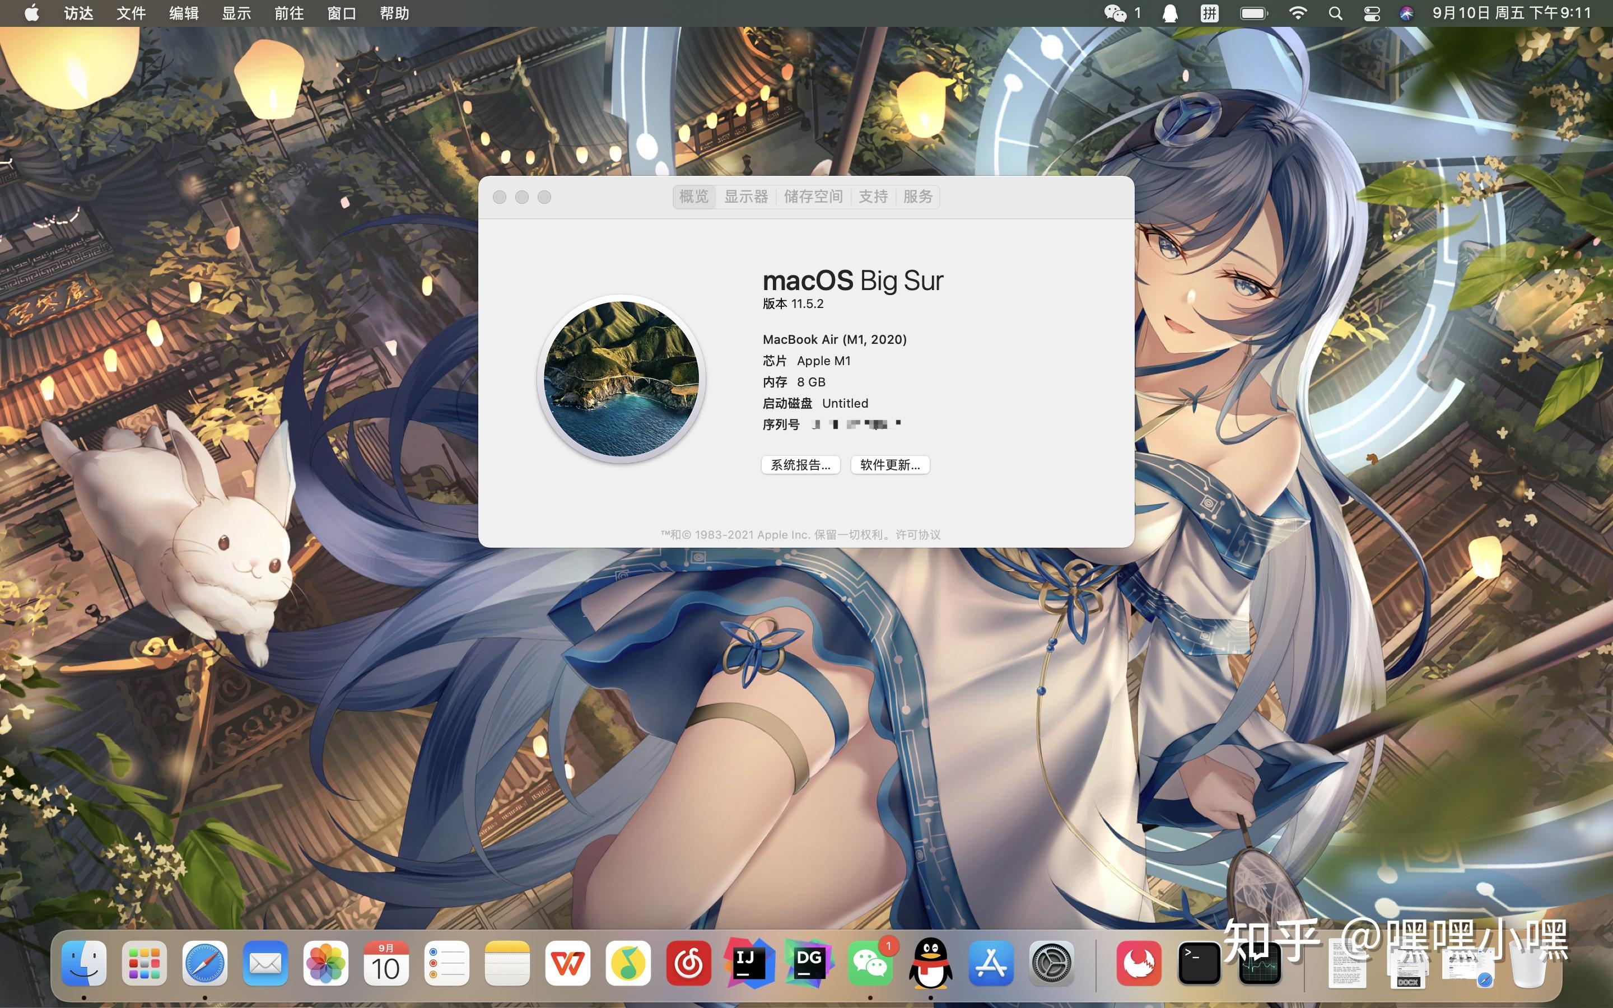Image resolution: width=1613 pixels, height=1008 pixels.
Task: Click the battery status icon
Action: coord(1254,13)
